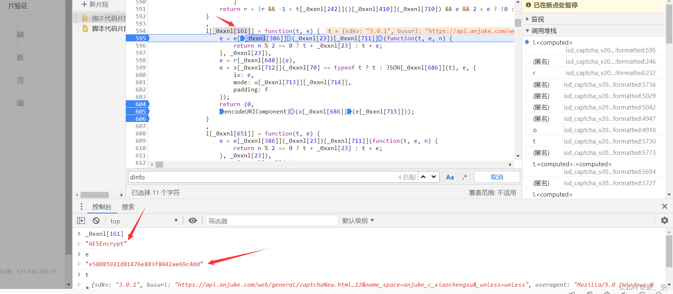Image resolution: width=673 pixels, height=294 pixels.
Task: Open the 默认级别 log level dropdown
Action: tap(358, 221)
